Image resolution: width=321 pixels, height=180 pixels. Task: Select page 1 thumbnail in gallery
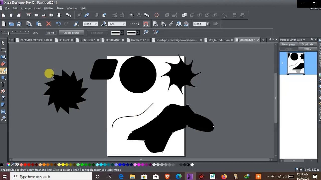pos(296,63)
